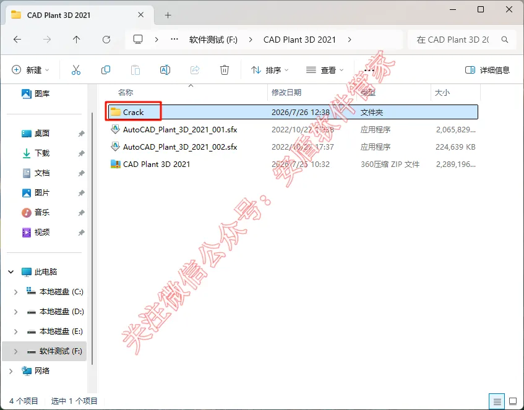Open the address bar ellipsis menu
Viewport: 524px width, 410px height.
[x=174, y=40]
